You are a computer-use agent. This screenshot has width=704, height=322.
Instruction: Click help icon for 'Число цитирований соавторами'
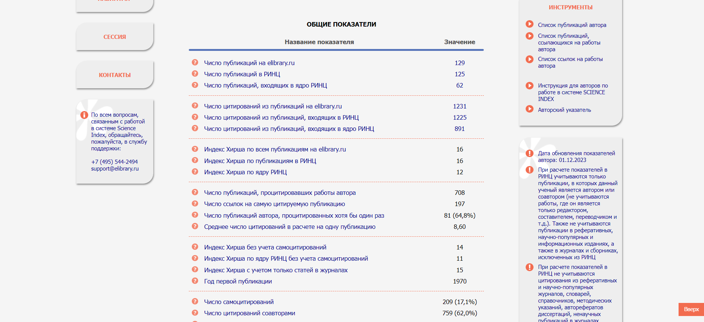195,313
